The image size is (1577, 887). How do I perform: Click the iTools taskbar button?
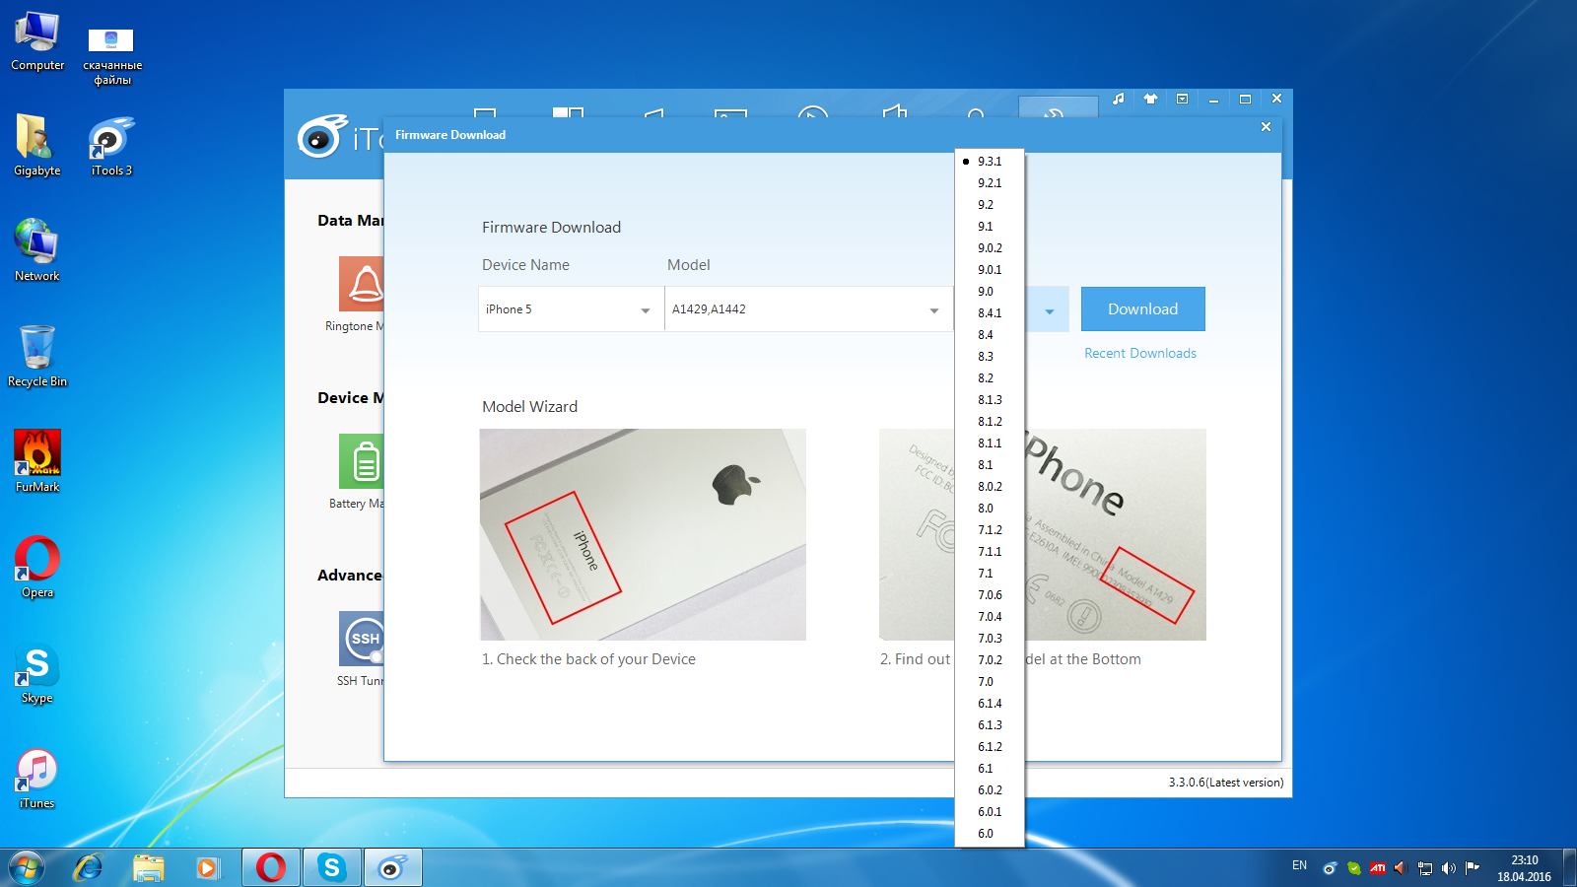(392, 867)
